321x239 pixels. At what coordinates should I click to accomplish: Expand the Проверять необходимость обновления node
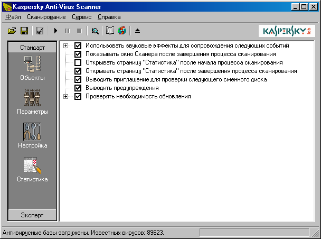[x=65, y=96]
